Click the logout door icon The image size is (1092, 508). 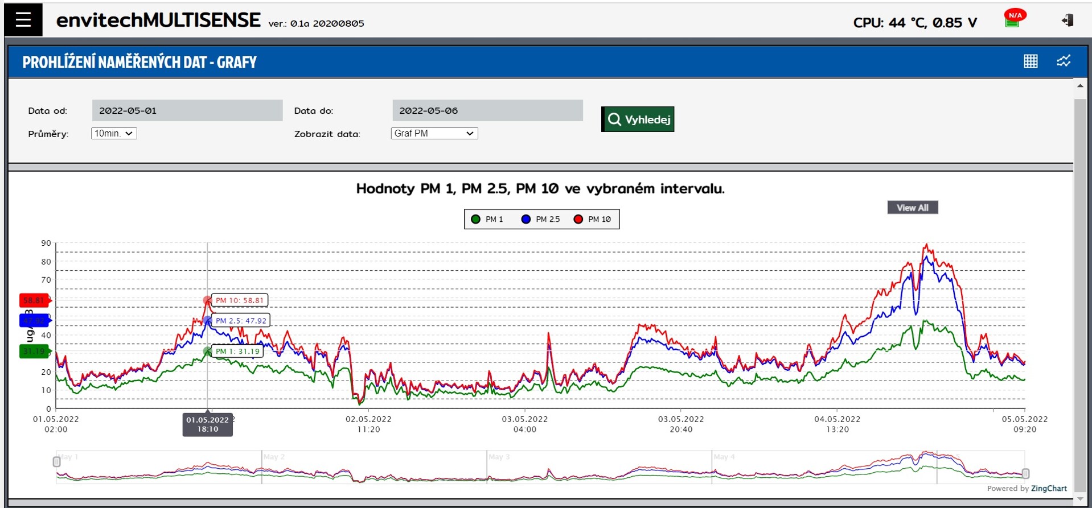point(1068,20)
